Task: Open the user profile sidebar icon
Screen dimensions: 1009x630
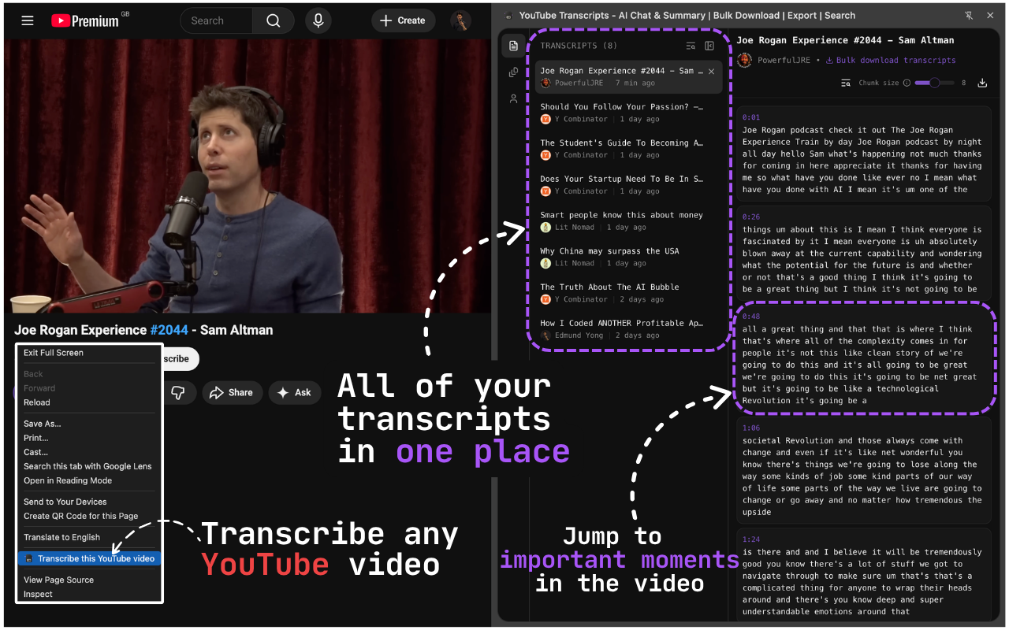Action: (x=514, y=98)
